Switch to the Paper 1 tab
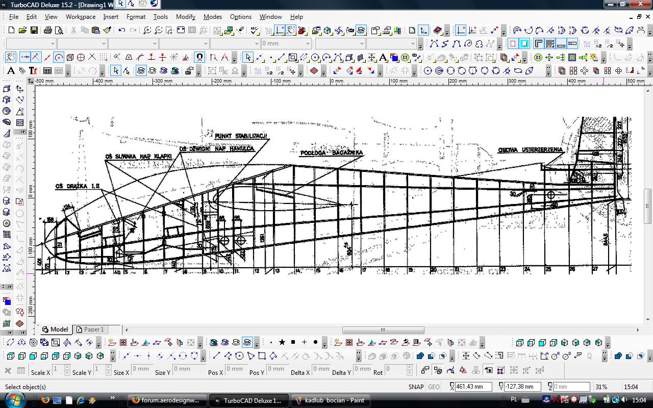 coord(90,329)
